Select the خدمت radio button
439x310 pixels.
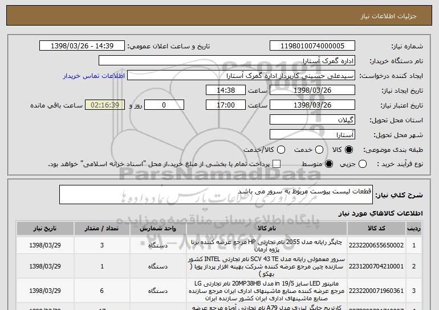click(319, 150)
